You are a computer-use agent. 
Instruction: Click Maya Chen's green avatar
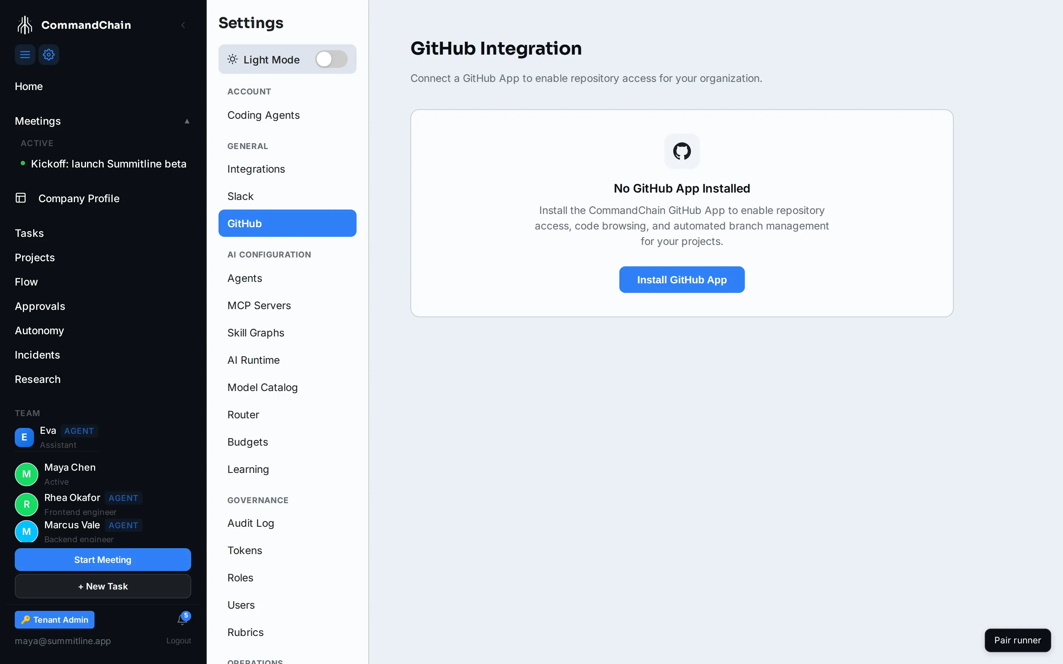click(26, 474)
